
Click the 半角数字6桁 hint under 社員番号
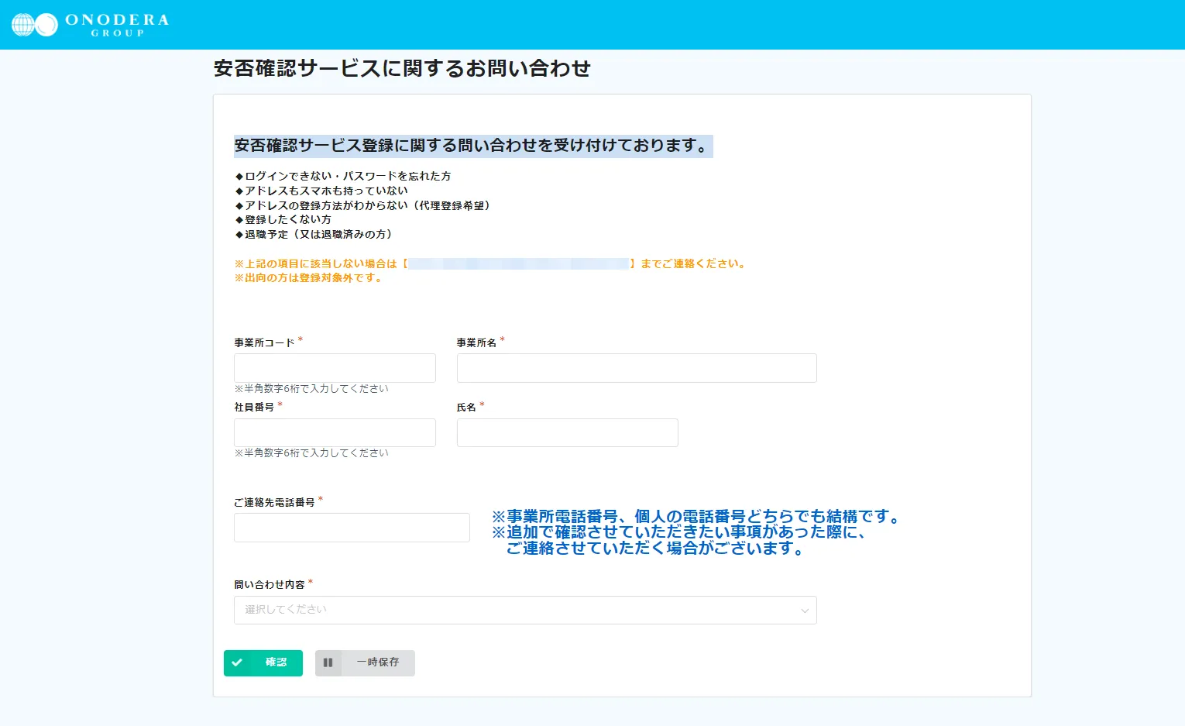(311, 453)
